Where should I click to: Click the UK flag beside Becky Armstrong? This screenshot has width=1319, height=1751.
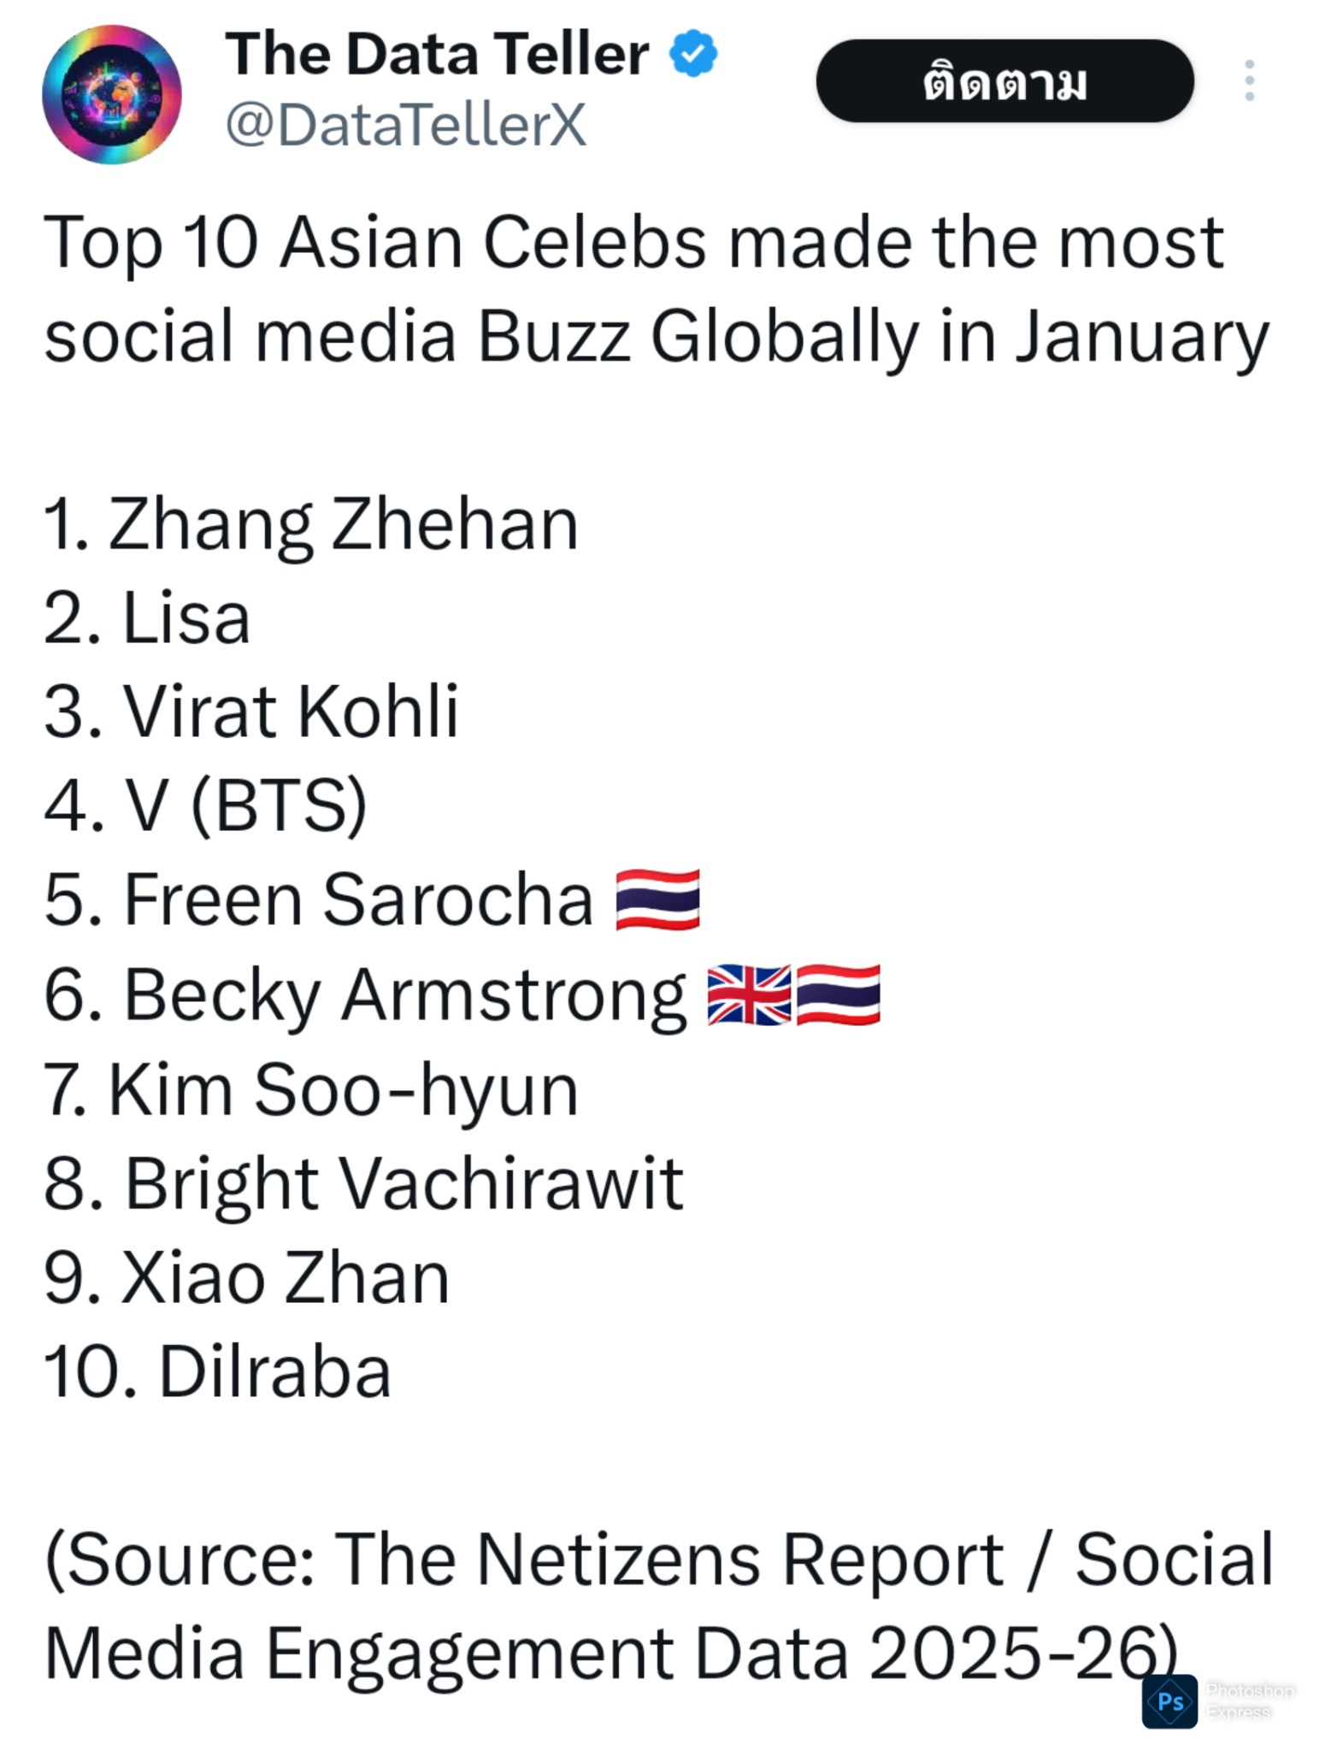(749, 994)
